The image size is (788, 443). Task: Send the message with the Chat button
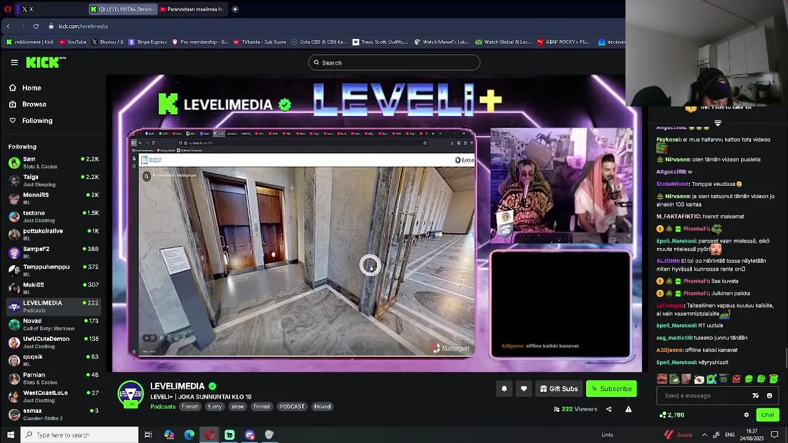click(767, 415)
